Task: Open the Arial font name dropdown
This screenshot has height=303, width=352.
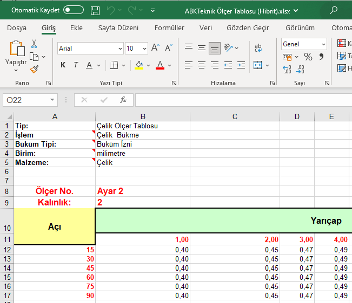Action: coord(119,49)
